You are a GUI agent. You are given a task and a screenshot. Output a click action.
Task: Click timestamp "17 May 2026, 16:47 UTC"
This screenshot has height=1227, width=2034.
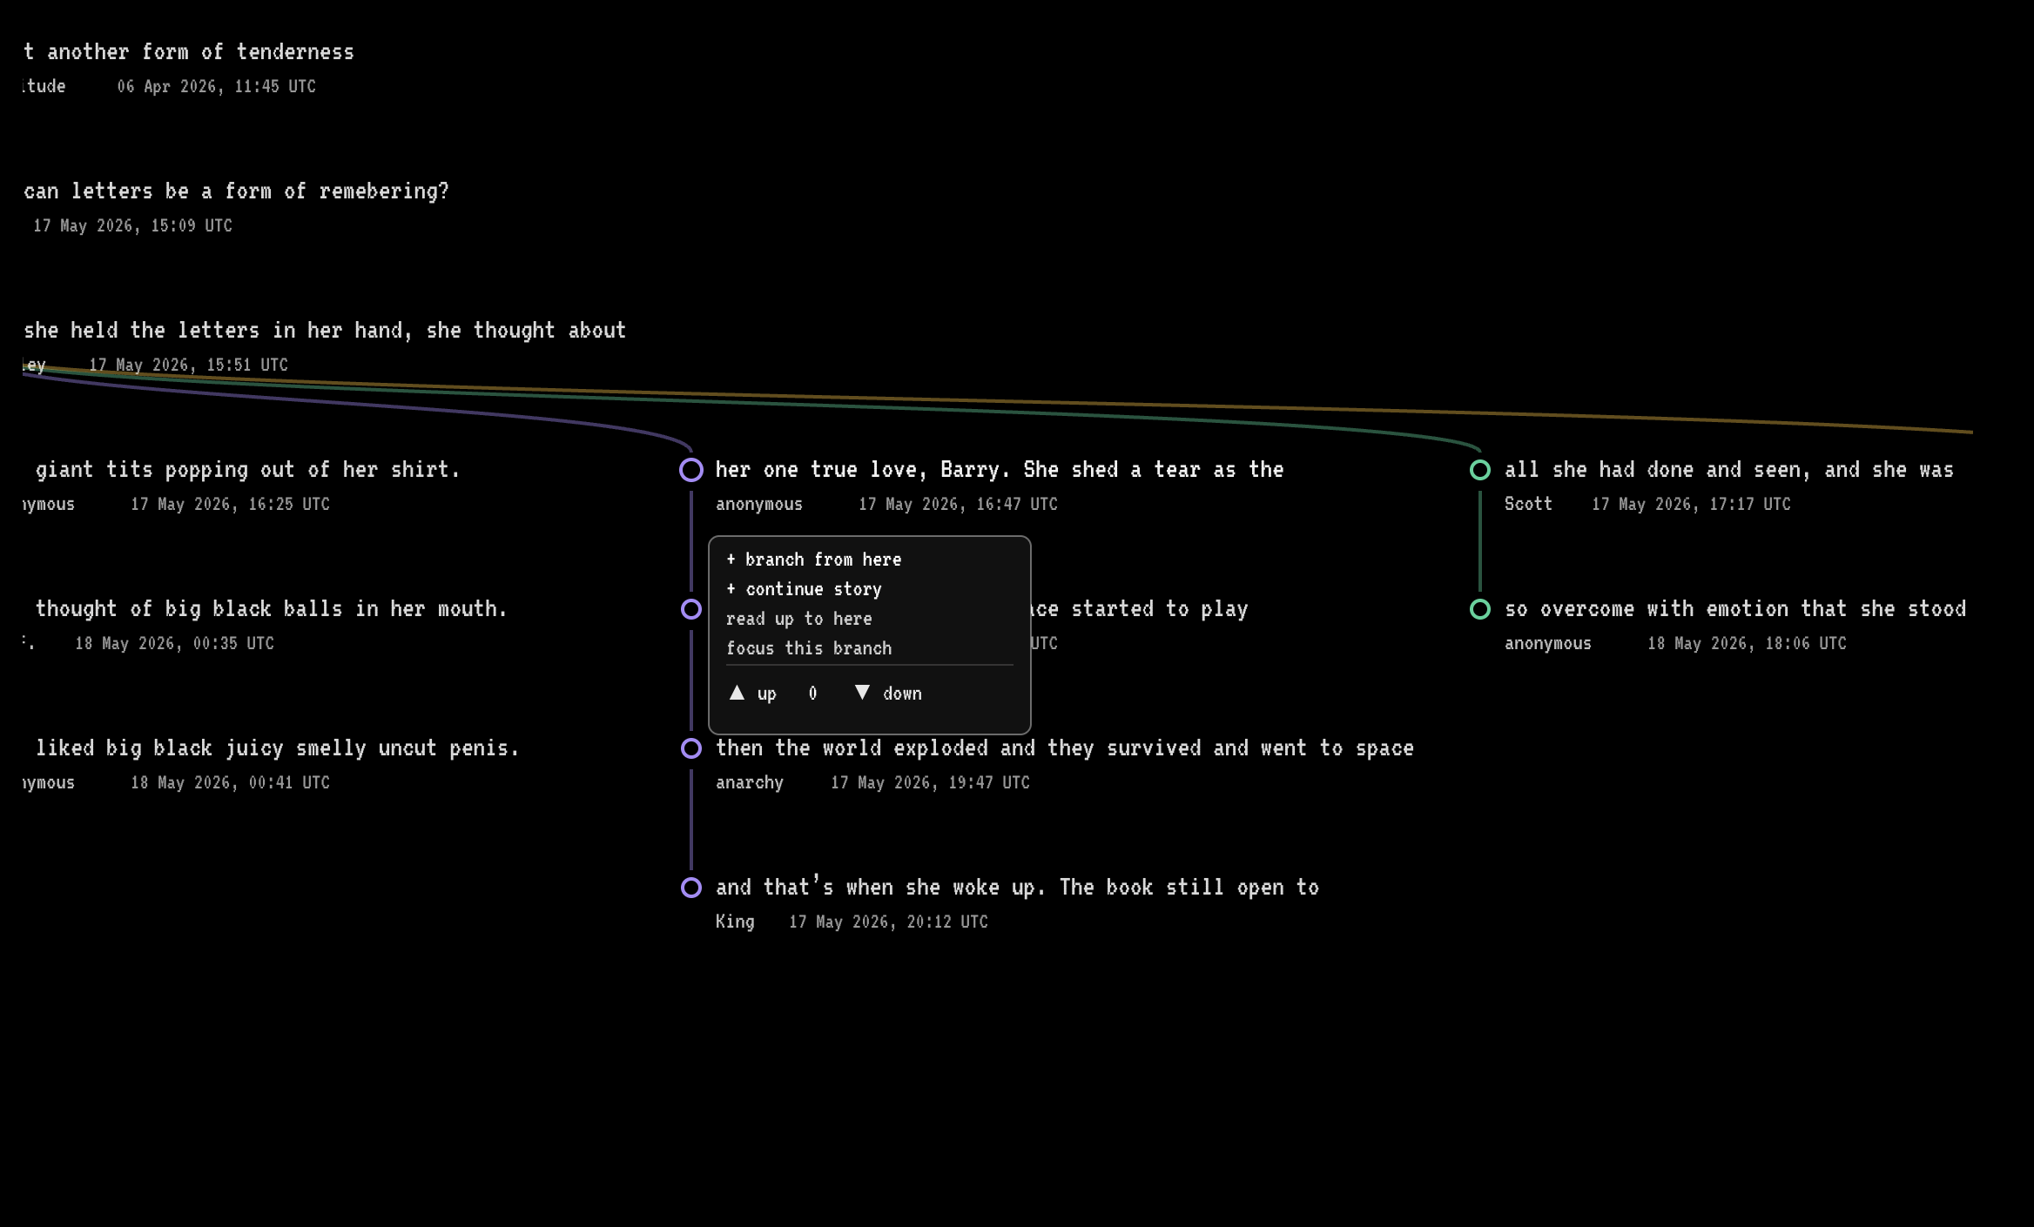point(958,504)
